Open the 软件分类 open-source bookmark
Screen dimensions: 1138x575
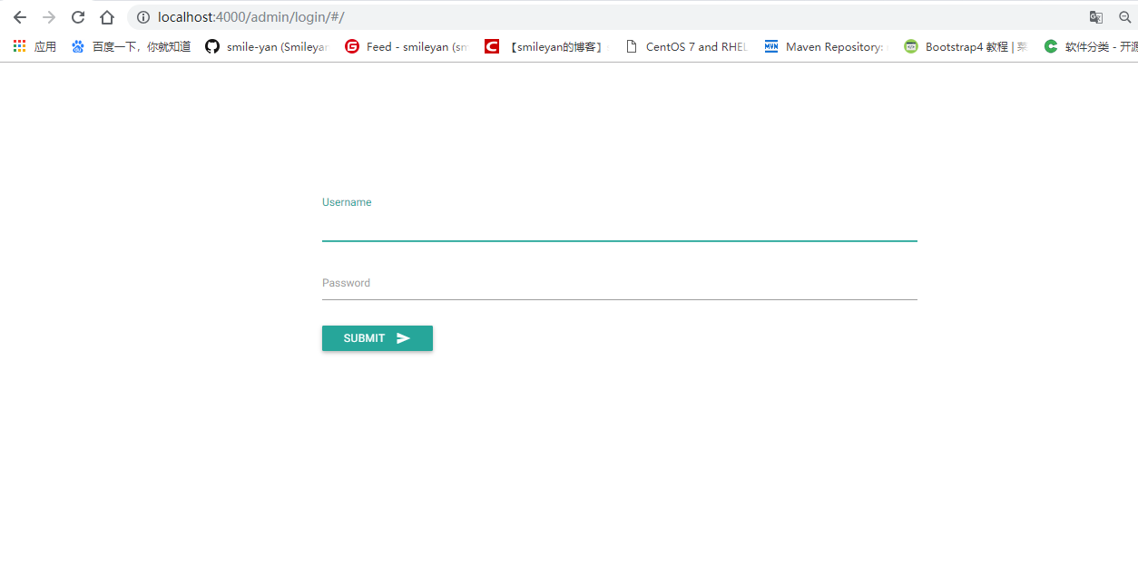(x=1050, y=46)
